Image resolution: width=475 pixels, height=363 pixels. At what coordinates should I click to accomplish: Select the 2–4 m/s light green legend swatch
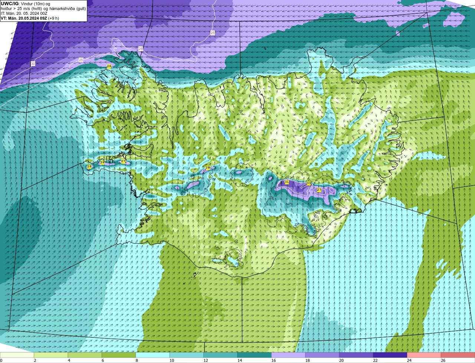point(52,355)
